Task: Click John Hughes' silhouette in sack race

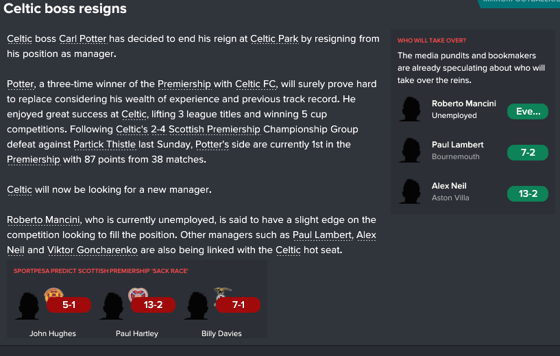Action: pyautogui.click(x=27, y=306)
